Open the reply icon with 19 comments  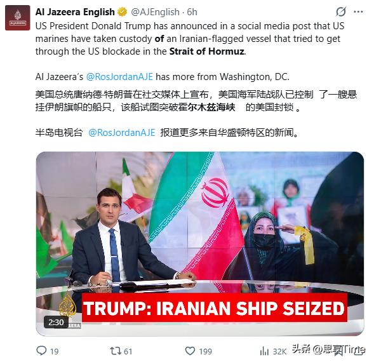tap(41, 351)
